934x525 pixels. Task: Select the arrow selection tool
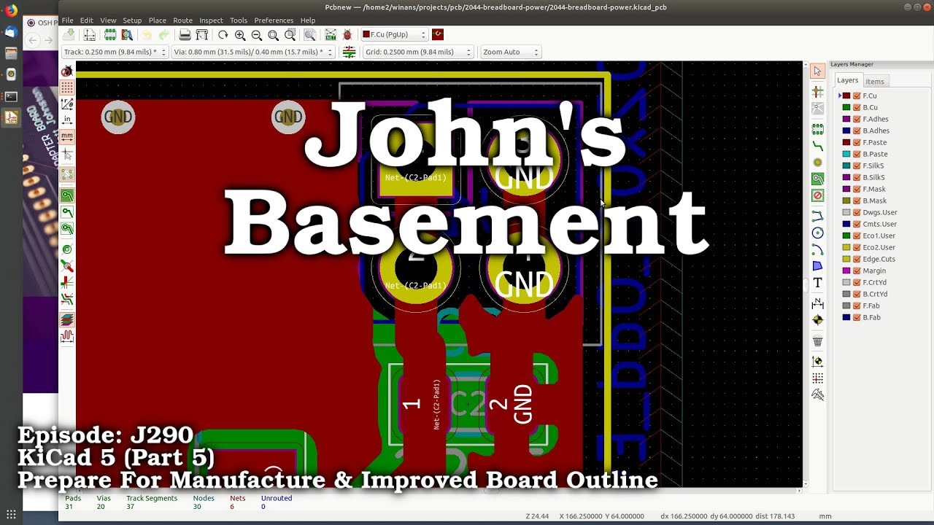click(x=817, y=71)
